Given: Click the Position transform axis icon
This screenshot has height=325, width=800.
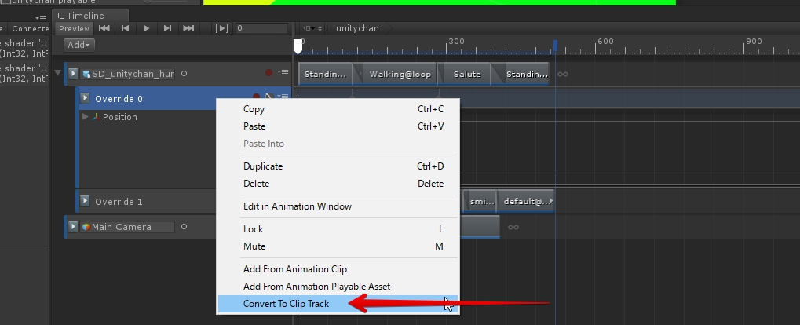Looking at the screenshot, I should 96,117.
